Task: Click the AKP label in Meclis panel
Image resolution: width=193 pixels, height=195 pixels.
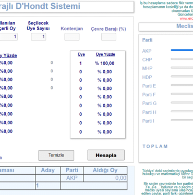Action: coord(147,51)
